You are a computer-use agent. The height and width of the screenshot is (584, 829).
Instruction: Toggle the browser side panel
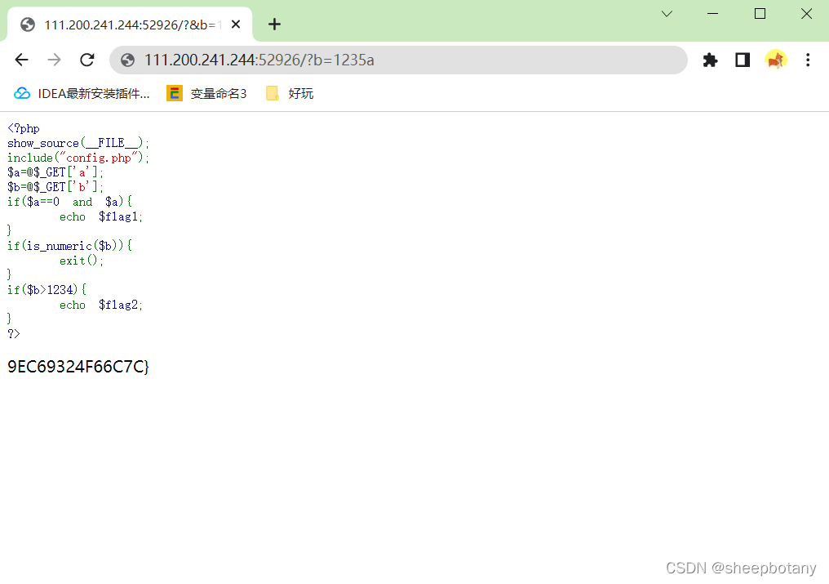(743, 60)
